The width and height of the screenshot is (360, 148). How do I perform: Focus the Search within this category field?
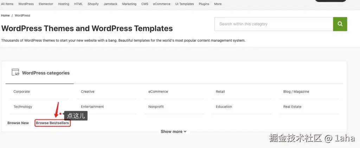click(274, 24)
